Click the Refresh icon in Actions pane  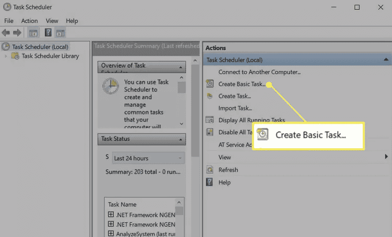[x=210, y=170]
